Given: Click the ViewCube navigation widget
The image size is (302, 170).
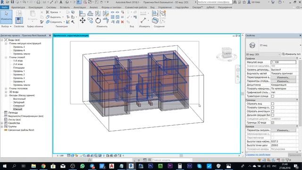Looking at the screenshot, I should (x=226, y=53).
